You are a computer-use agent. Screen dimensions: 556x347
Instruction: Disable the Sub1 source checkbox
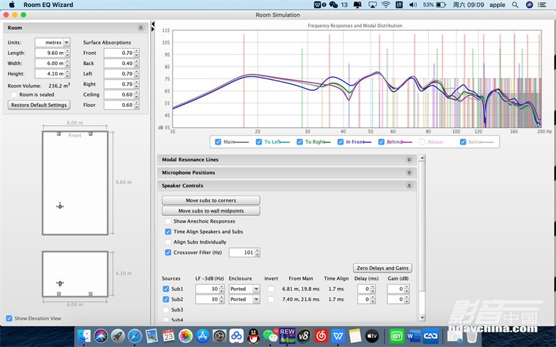(x=165, y=289)
